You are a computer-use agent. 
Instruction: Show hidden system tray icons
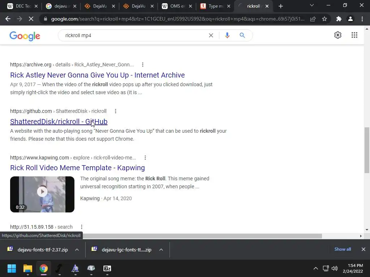tap(315, 268)
